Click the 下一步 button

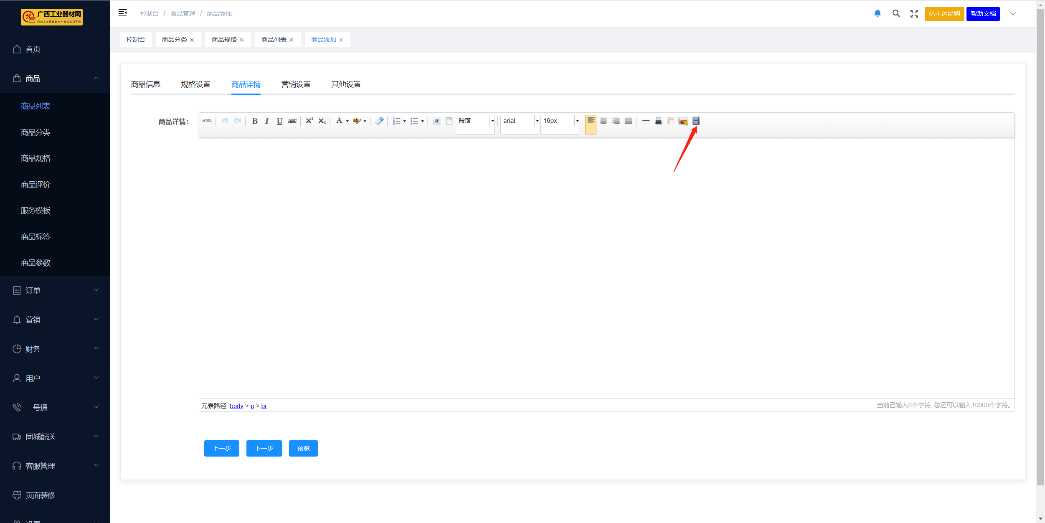(x=264, y=448)
